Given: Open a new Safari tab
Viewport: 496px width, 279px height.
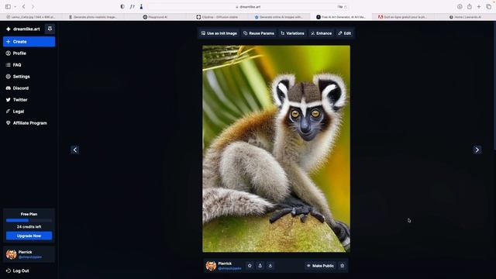Looking at the screenshot, I should 479,7.
